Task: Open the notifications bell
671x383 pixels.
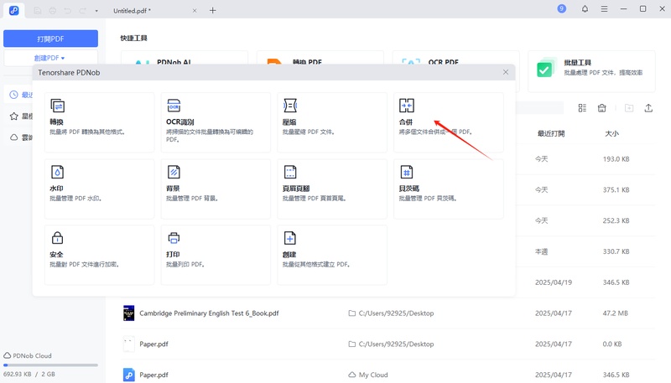Action: (x=584, y=9)
